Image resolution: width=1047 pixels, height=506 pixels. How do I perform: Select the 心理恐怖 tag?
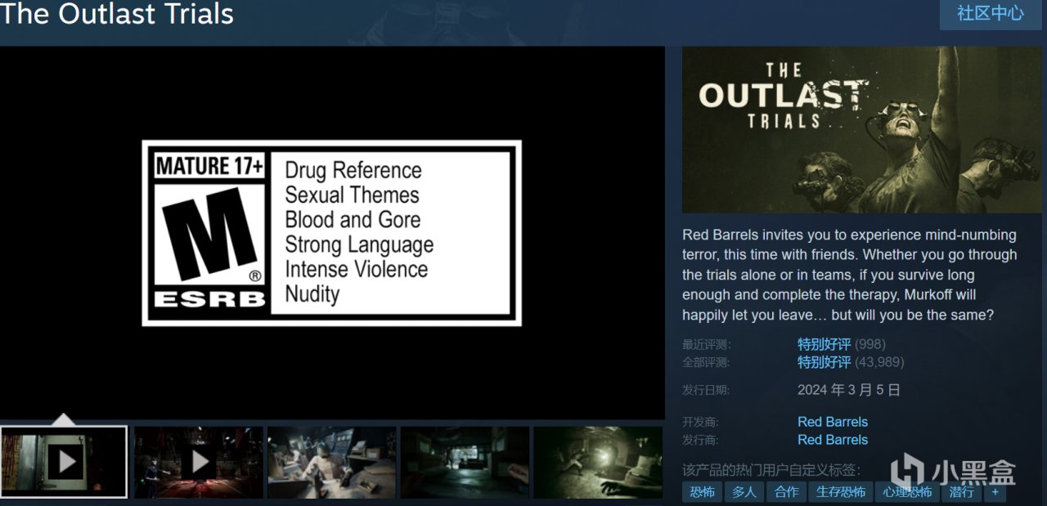[907, 491]
